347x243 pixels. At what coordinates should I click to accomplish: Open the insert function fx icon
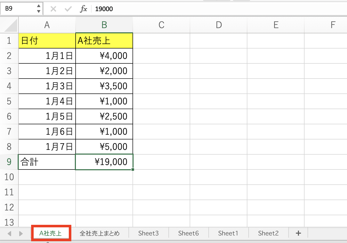[83, 9]
